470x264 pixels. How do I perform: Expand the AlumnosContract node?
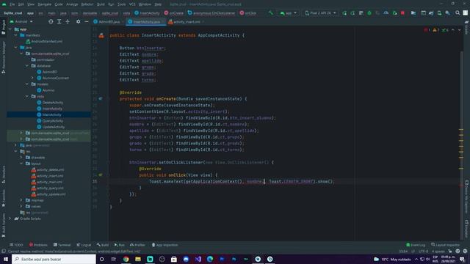coord(32,78)
